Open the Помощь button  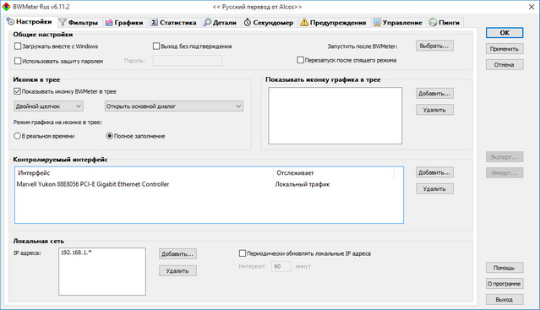pos(505,267)
